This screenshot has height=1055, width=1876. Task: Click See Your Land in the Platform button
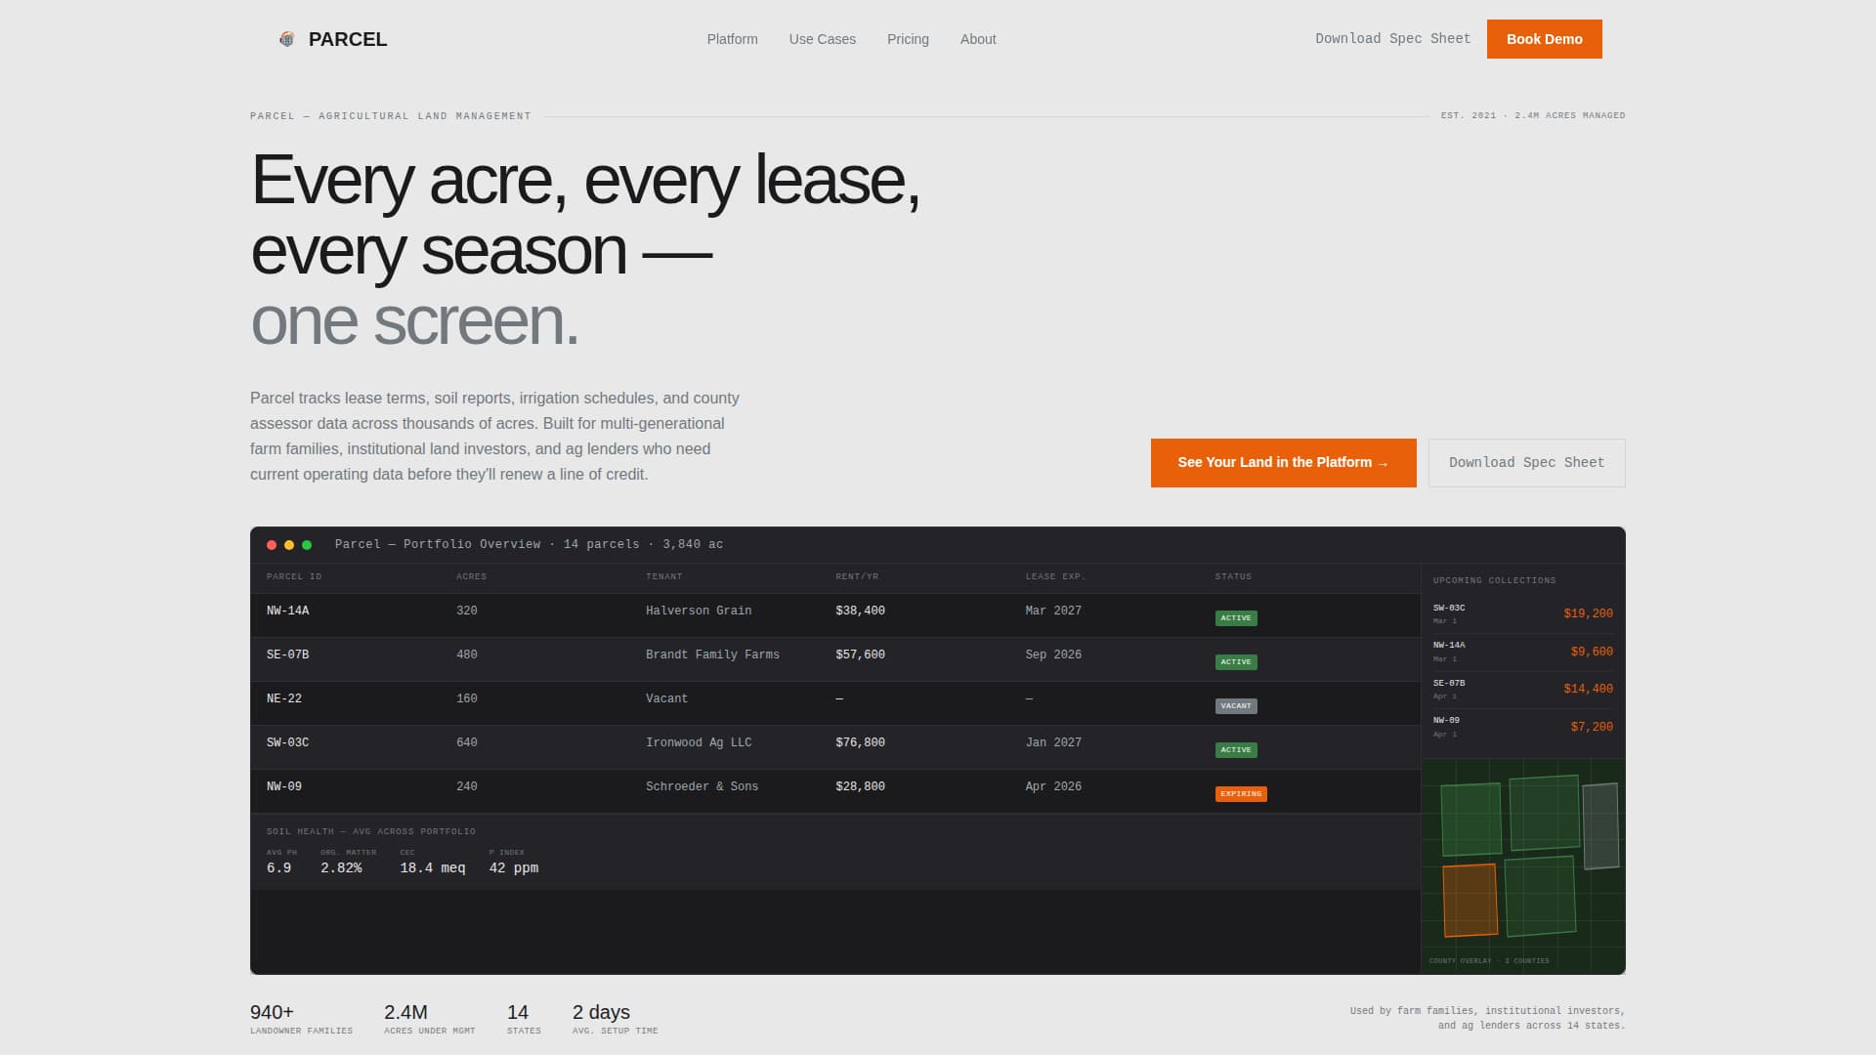click(1283, 463)
